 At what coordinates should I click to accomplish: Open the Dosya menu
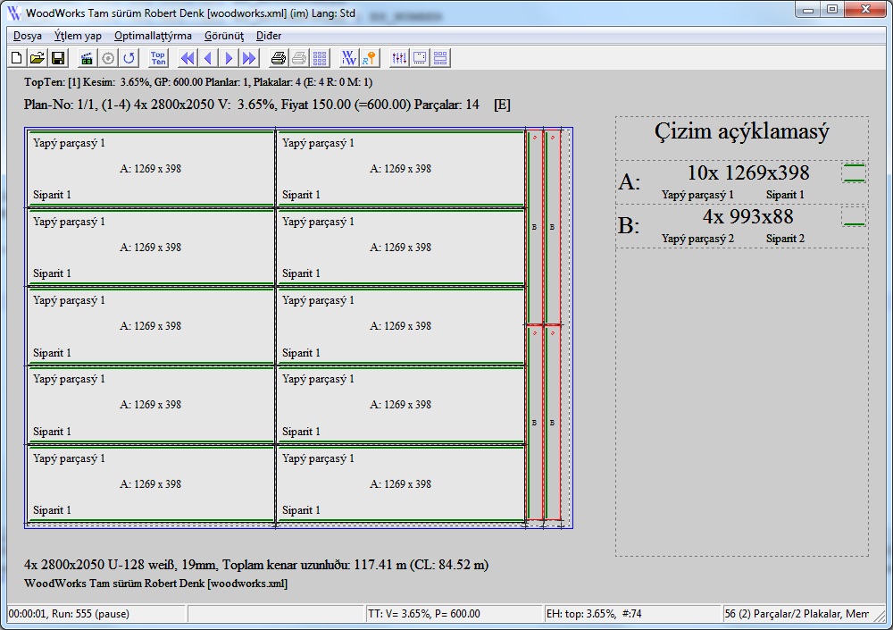pyautogui.click(x=28, y=36)
